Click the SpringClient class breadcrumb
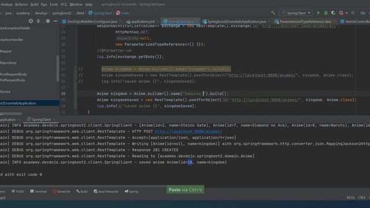Screen dimensions: 370x208 (100, 13)
